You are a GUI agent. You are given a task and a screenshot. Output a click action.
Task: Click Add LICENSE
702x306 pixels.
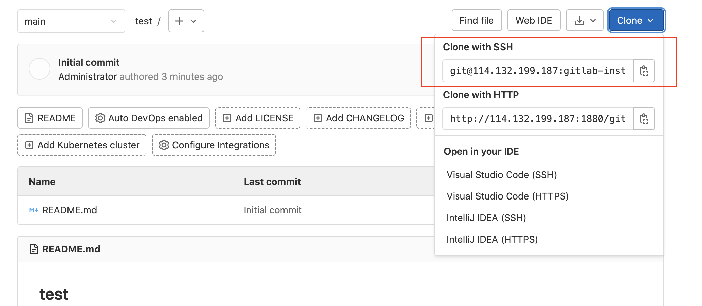point(258,118)
